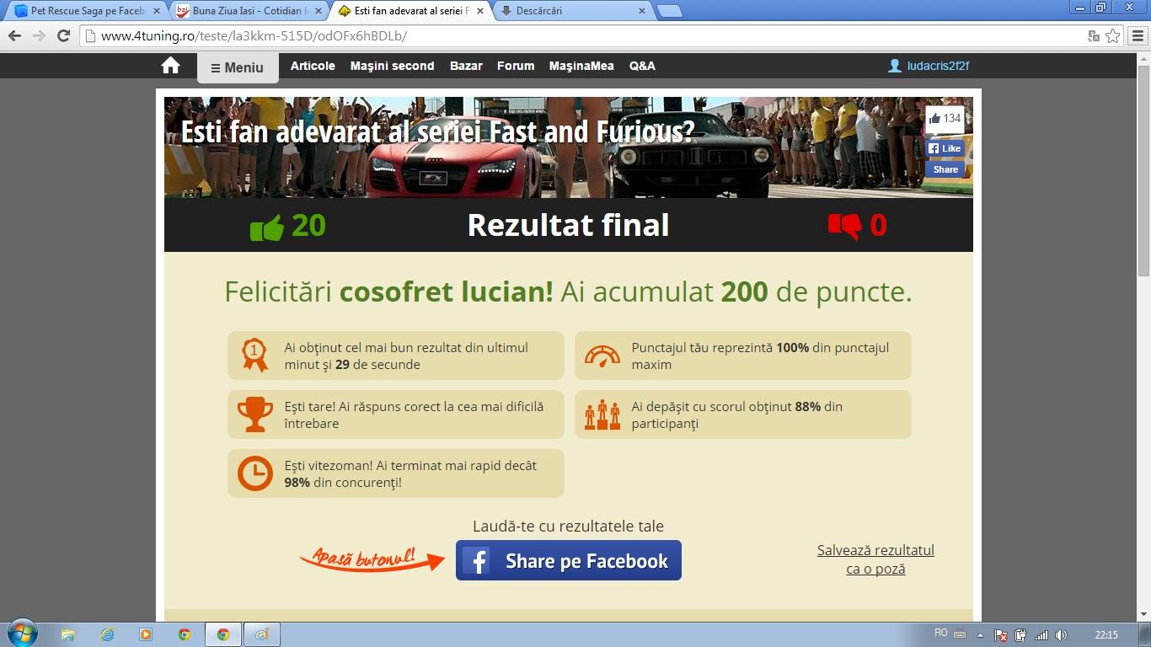Open the Articole menu item

313,66
